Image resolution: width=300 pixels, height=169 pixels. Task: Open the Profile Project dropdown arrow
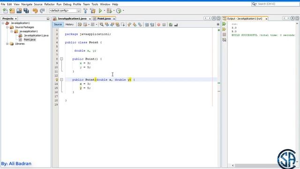123,11
